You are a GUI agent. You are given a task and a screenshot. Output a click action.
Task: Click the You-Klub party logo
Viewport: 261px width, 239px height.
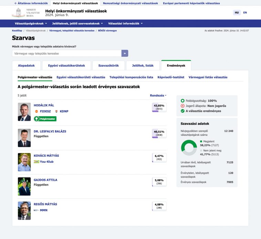(x=36, y=162)
